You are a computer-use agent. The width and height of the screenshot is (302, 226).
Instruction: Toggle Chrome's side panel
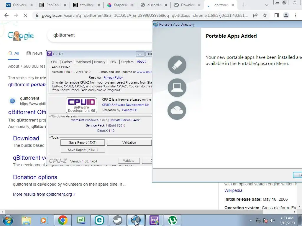tap(277, 15)
